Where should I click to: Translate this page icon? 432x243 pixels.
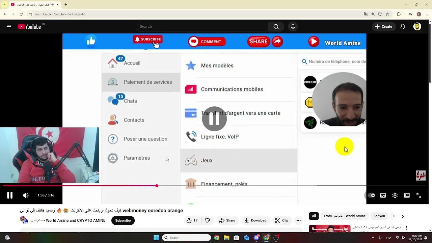point(366,14)
